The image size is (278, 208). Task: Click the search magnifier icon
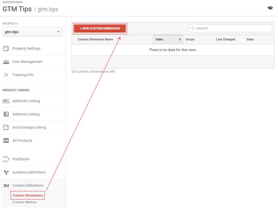(193, 28)
